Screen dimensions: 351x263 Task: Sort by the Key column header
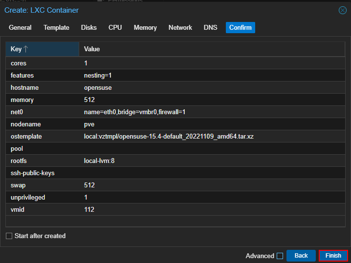42,49
